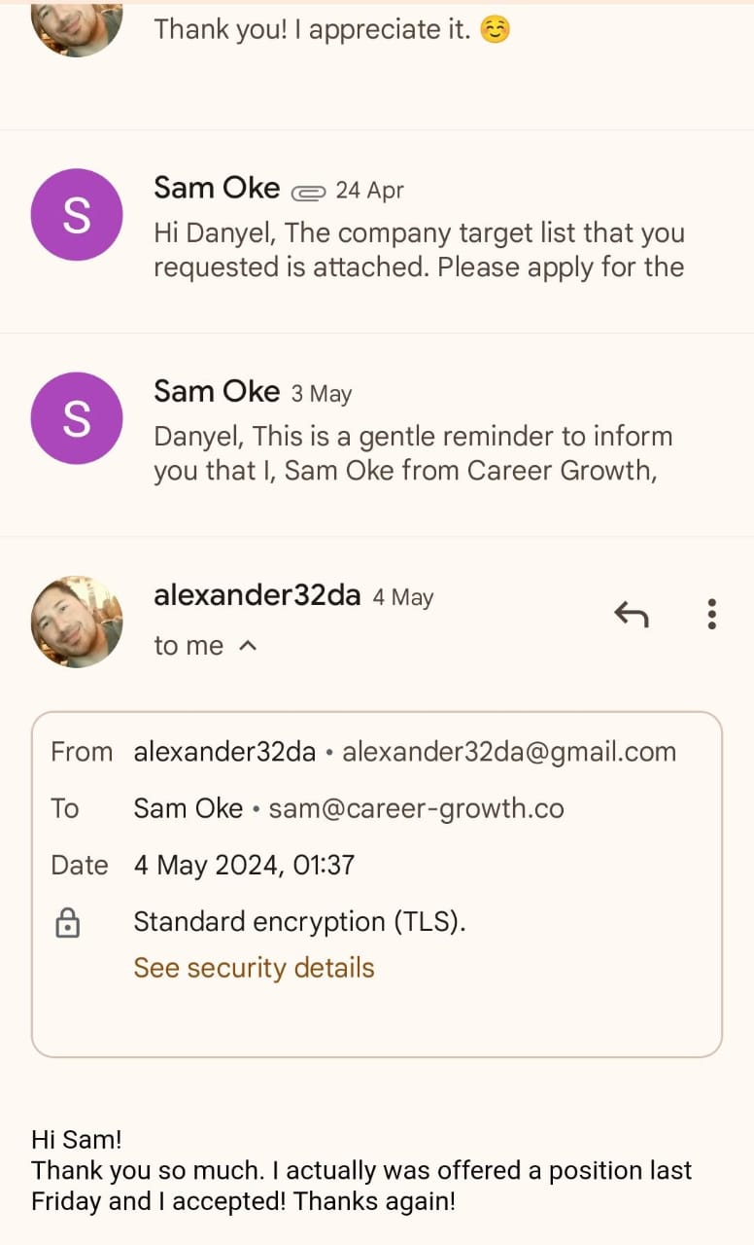
Task: Tap the "to me" recipient label
Action: pos(188,646)
